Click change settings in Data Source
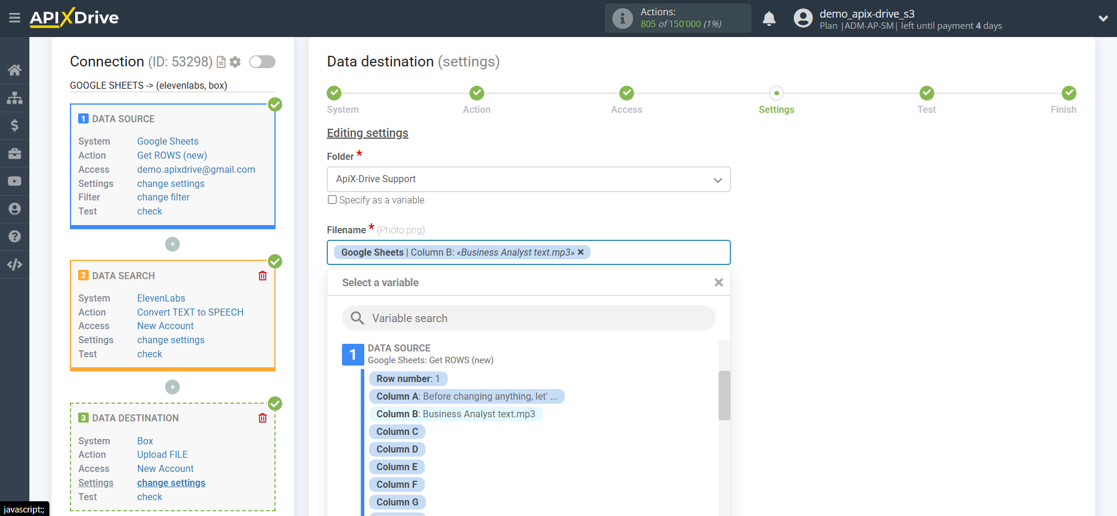The height and width of the screenshot is (516, 1117). [x=171, y=183]
